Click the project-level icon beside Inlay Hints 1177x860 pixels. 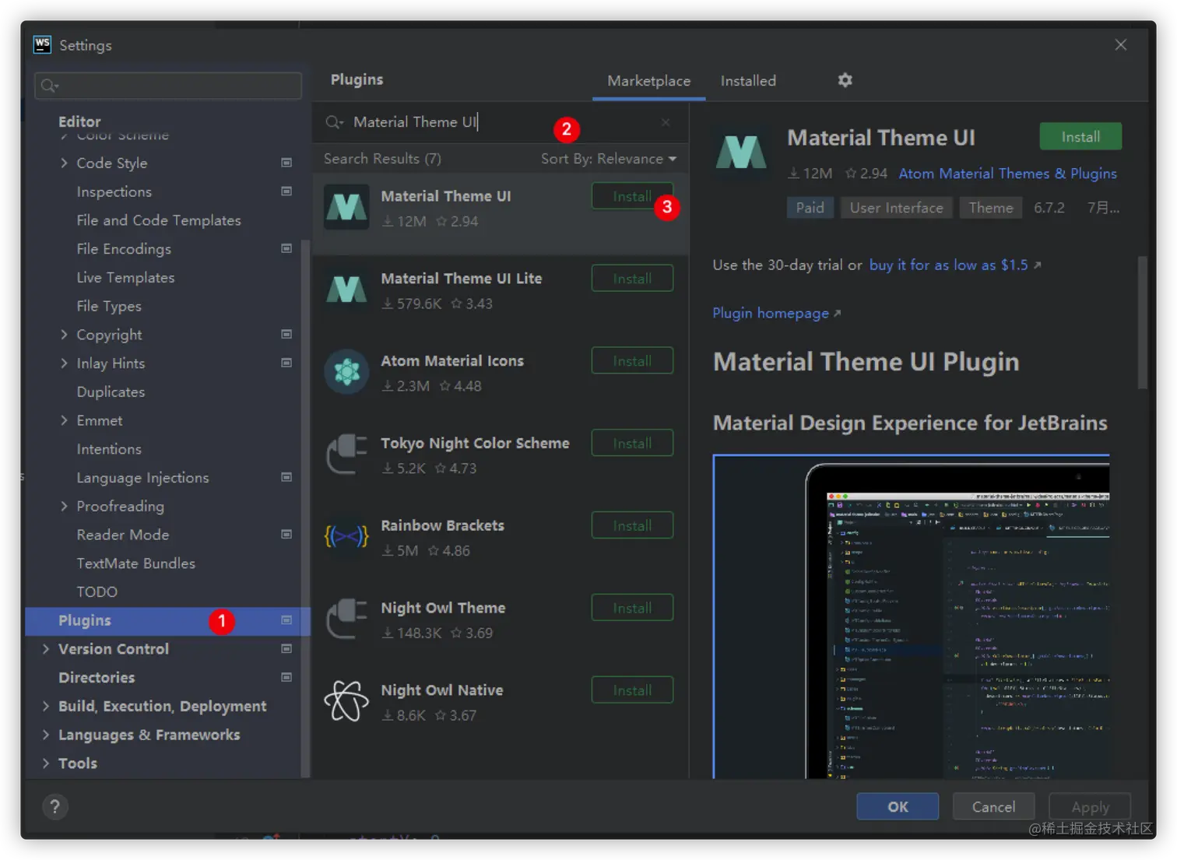pos(286,363)
